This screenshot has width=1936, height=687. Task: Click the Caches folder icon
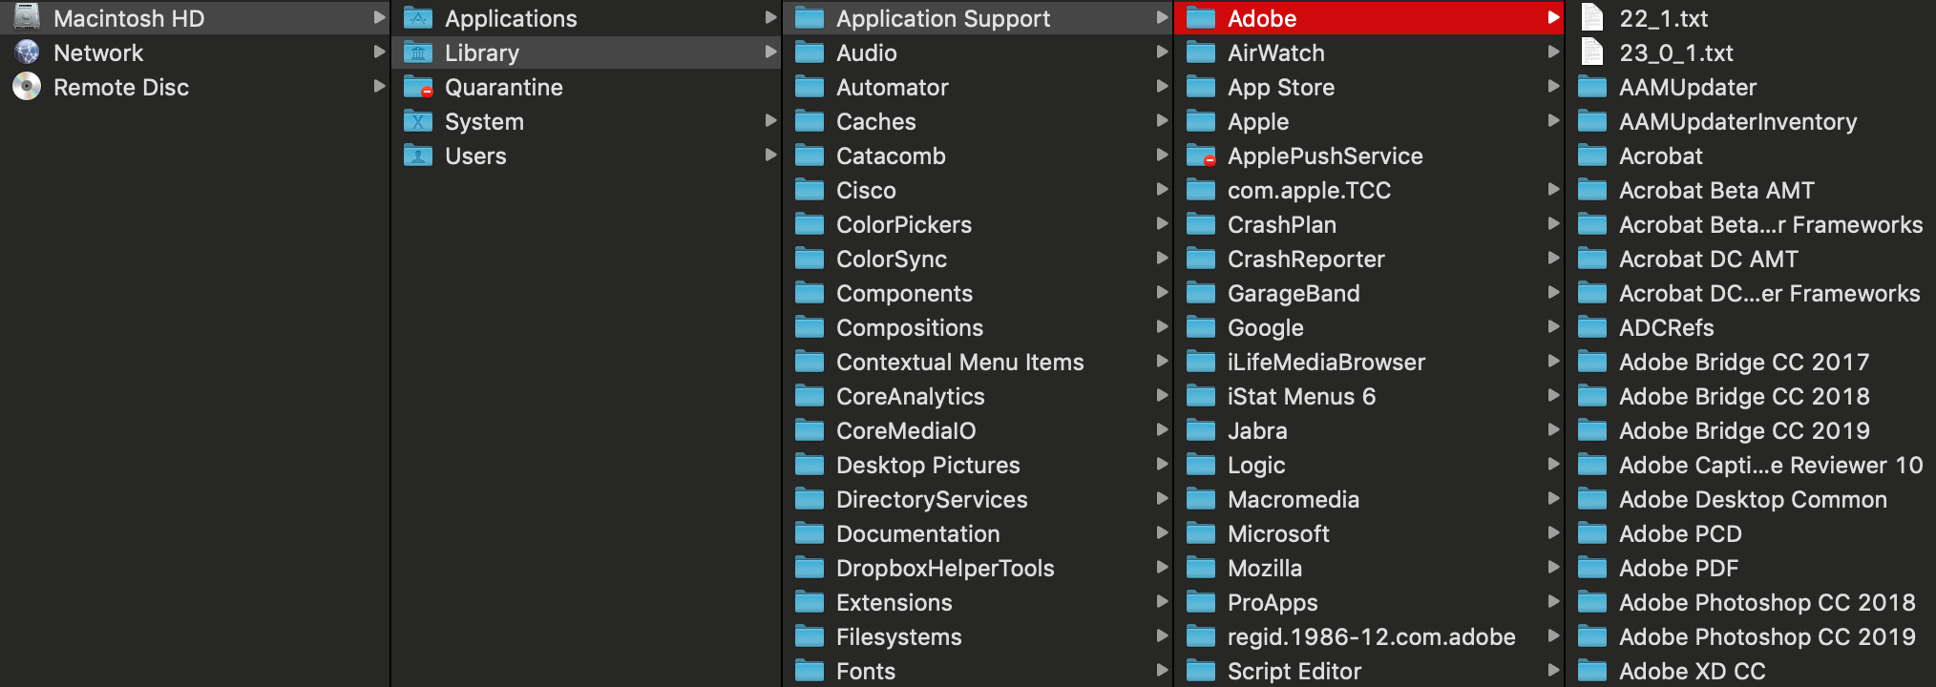pyautogui.click(x=810, y=121)
